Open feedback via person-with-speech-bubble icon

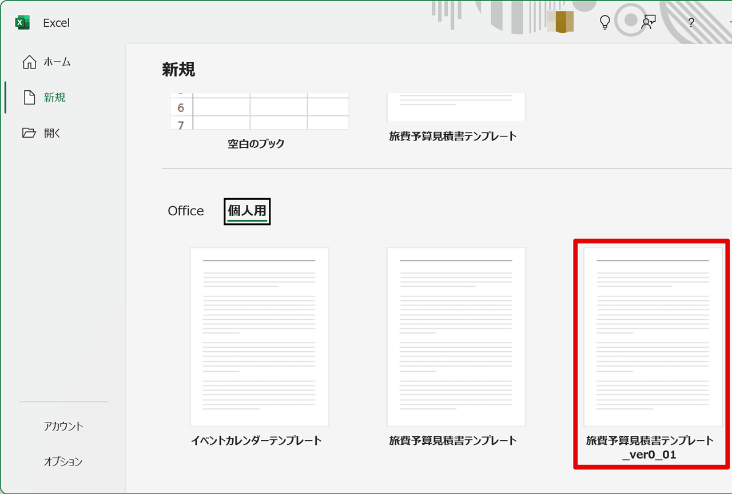point(648,22)
